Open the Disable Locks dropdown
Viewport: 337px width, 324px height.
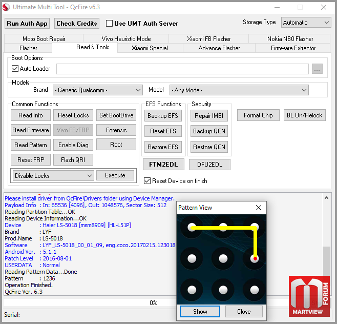53,176
